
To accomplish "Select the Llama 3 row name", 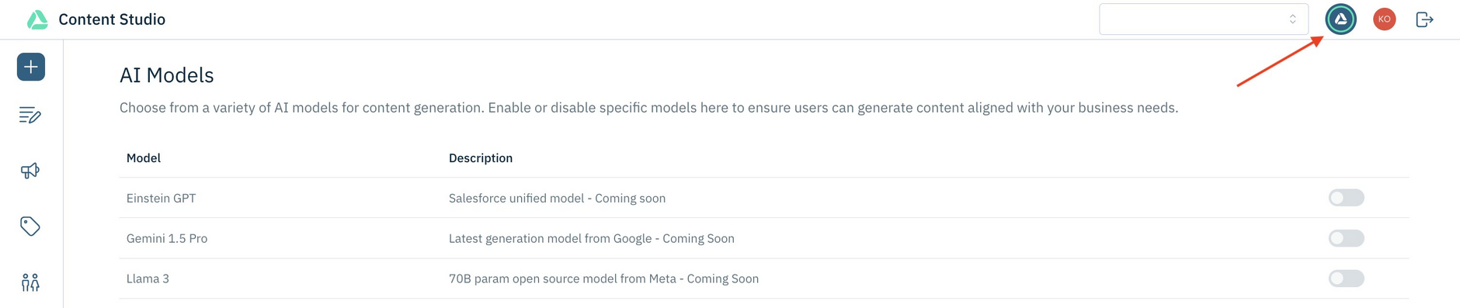I will (148, 279).
